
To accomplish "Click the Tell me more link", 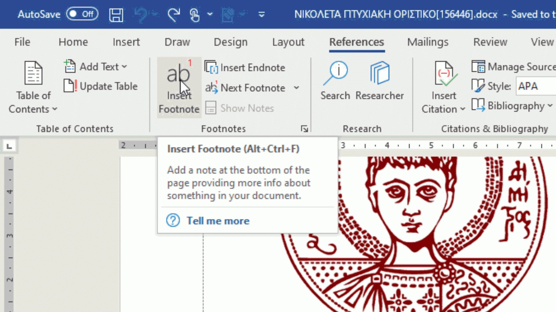I will point(218,221).
